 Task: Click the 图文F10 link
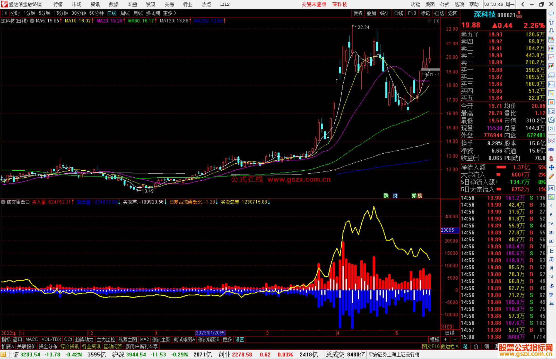431,346
